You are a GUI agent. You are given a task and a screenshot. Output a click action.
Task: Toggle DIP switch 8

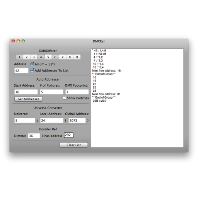(x=70, y=57)
